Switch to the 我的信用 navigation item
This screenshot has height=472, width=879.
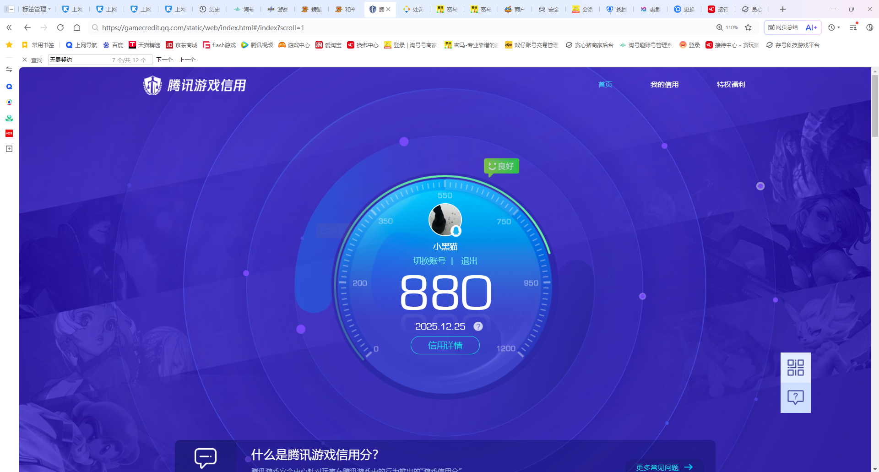coord(665,84)
